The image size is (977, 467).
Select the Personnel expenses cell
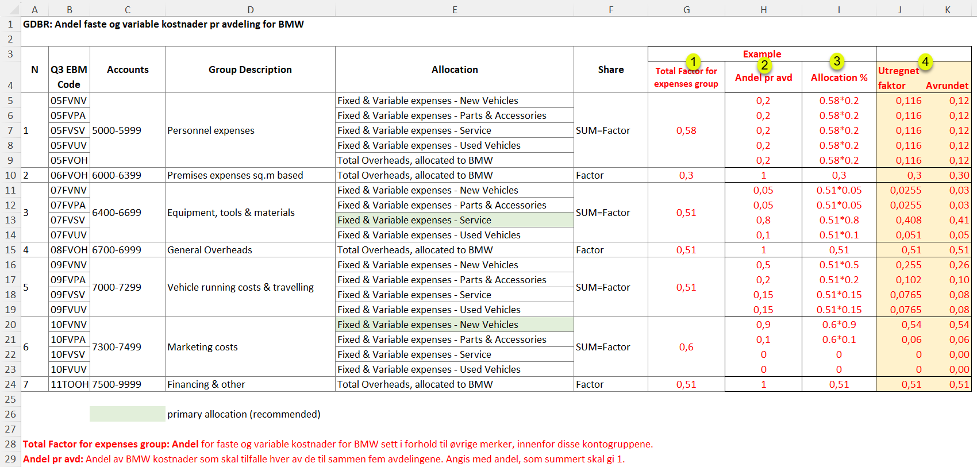(x=250, y=130)
